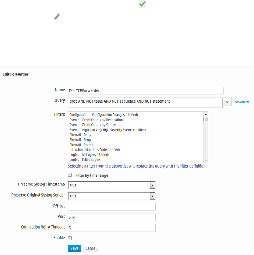Screen dimensions: 254x255
Task: Click the filters list scroll down arrow
Action: (206, 160)
